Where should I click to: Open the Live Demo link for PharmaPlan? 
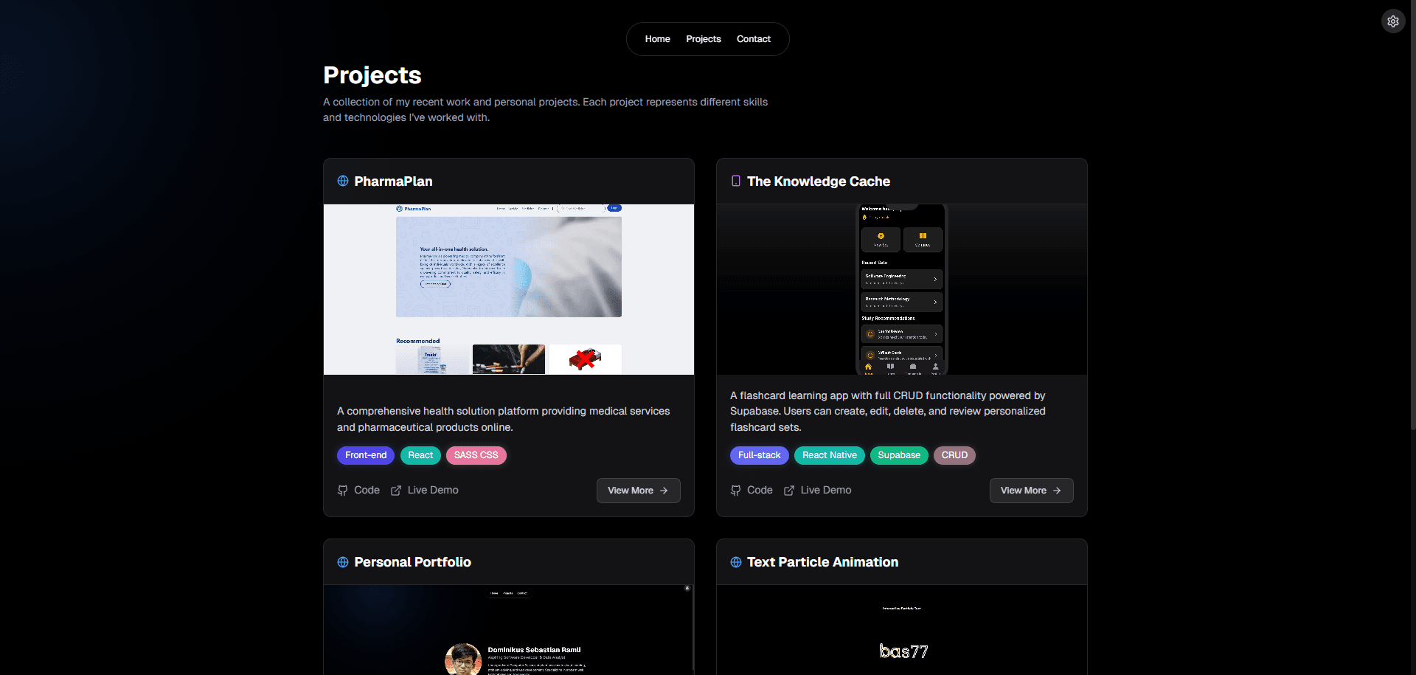click(x=432, y=490)
